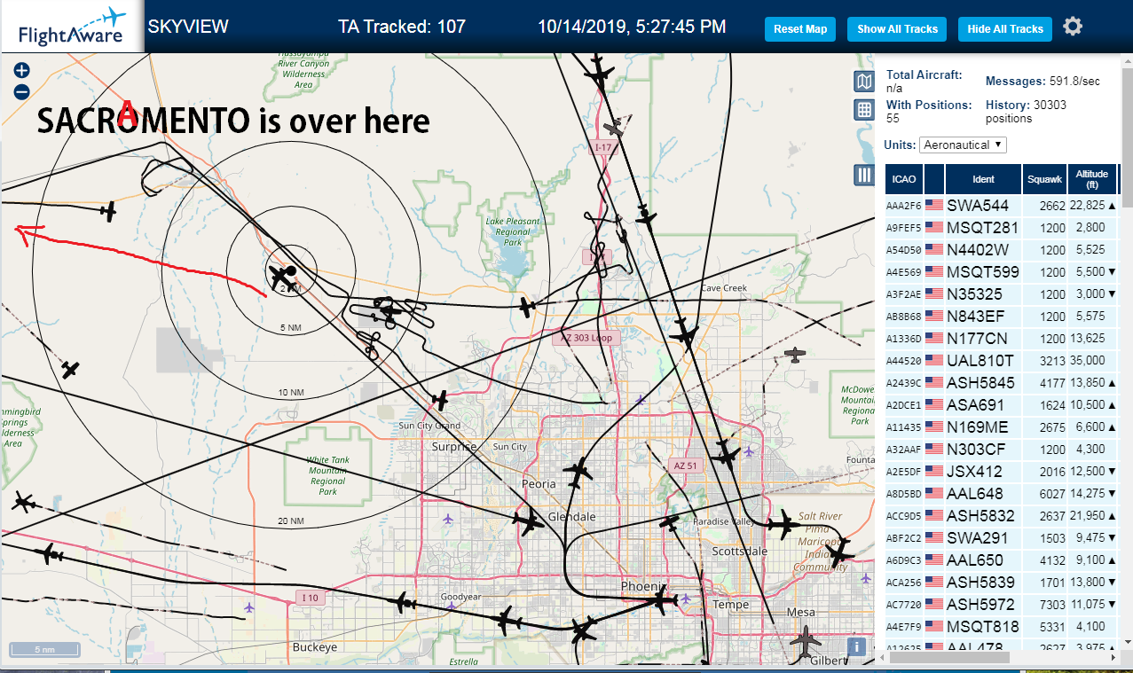The height and width of the screenshot is (673, 1133).
Task: Select the aircraft near AZ 51 marker
Action: coord(726,455)
